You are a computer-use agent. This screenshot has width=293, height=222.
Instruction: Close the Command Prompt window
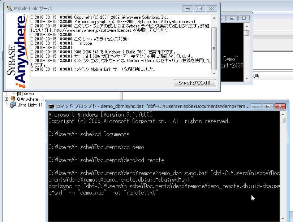click(280, 106)
